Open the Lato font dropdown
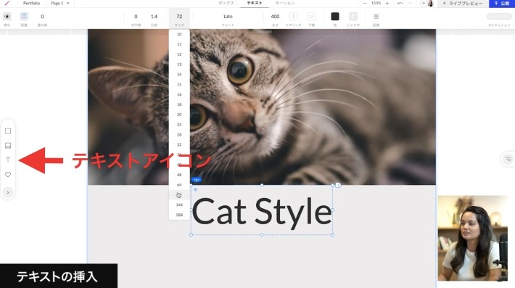 (x=228, y=17)
